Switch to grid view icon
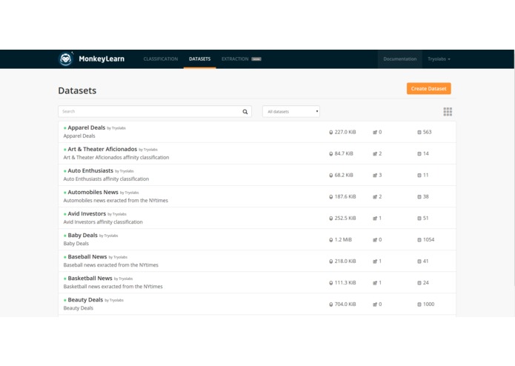 pos(448,112)
